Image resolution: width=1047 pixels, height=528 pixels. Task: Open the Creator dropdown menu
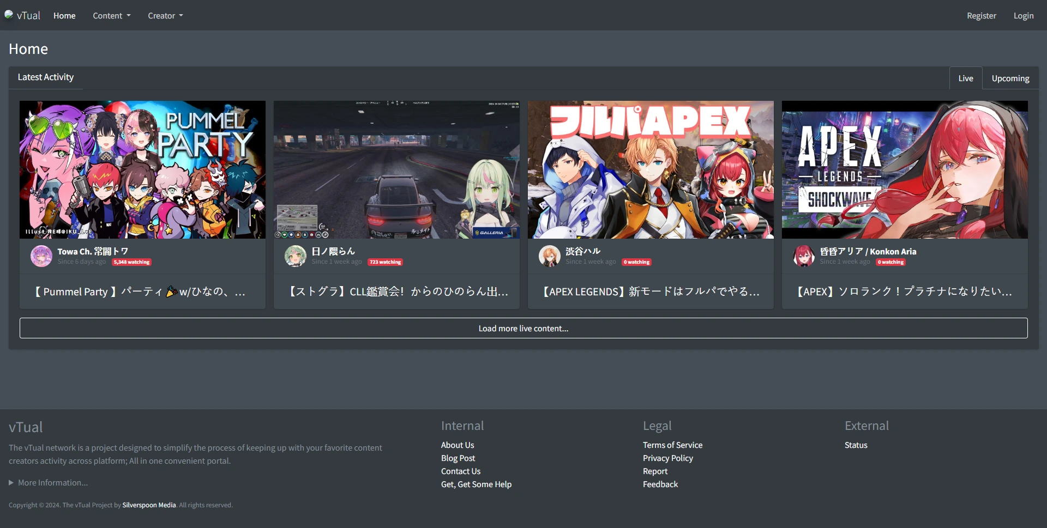165,16
